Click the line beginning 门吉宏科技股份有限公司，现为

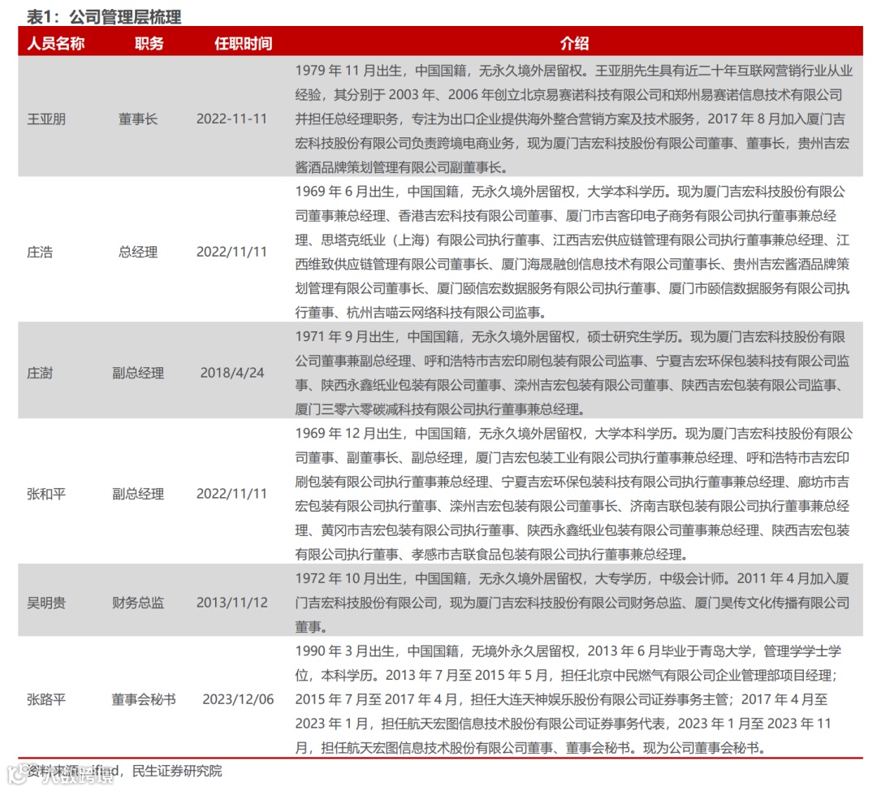coord(572,603)
